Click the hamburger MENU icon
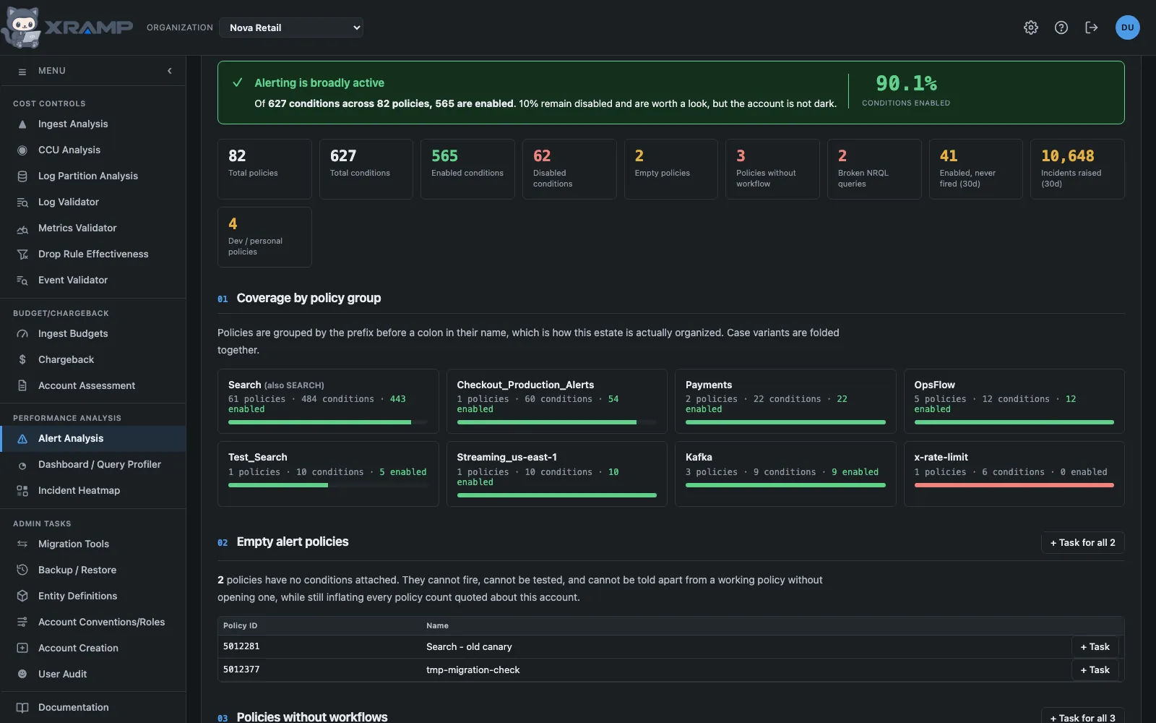 (22, 71)
